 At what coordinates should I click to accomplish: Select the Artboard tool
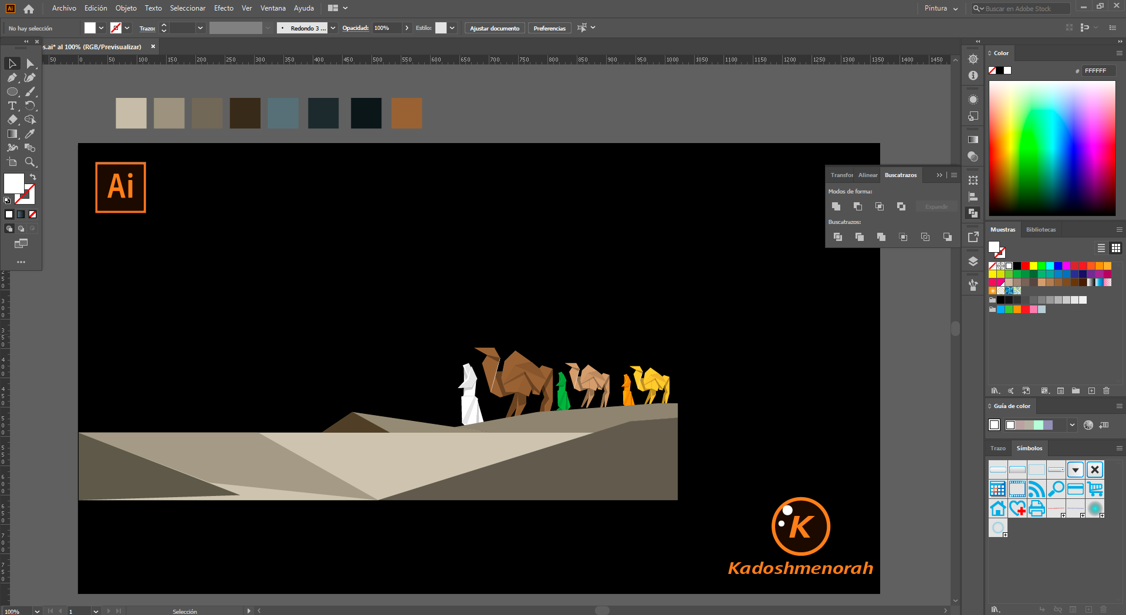(12, 162)
